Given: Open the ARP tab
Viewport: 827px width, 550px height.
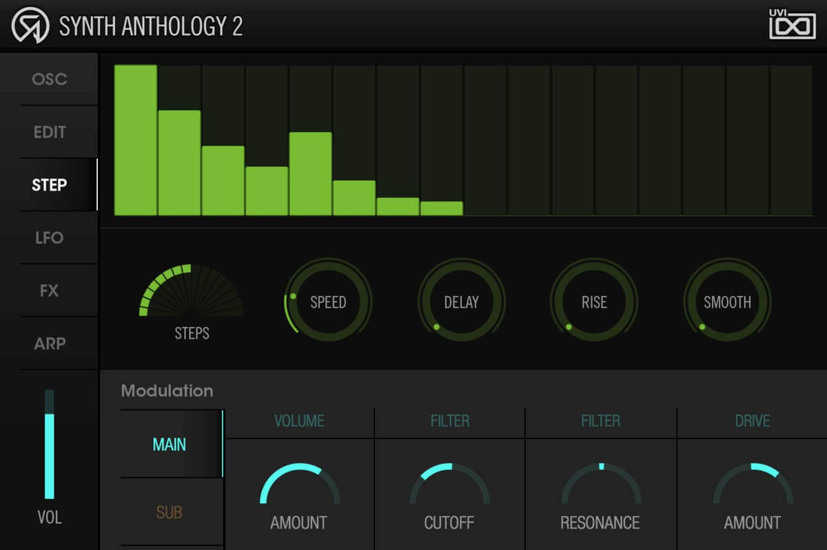Looking at the screenshot, I should tap(50, 343).
